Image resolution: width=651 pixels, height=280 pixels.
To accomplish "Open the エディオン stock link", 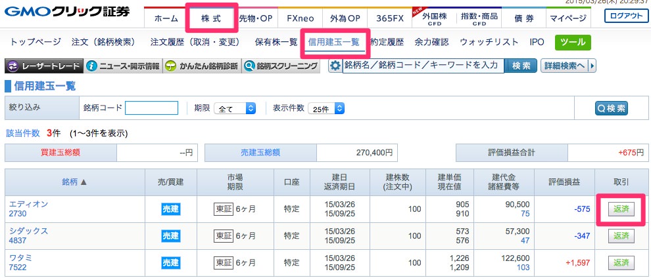I will (x=29, y=204).
